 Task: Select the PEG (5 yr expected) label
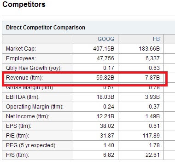(x=31, y=145)
